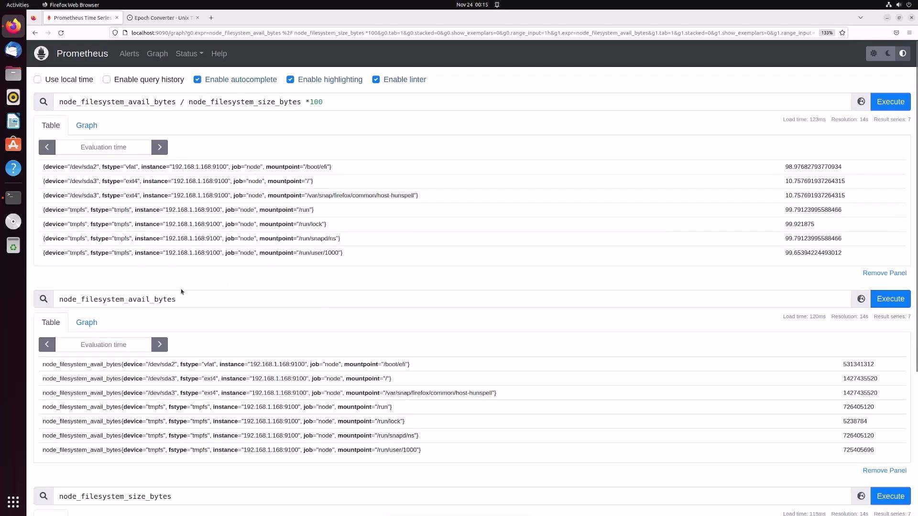
Task: Open Trash from the dock
Action: 13,246
